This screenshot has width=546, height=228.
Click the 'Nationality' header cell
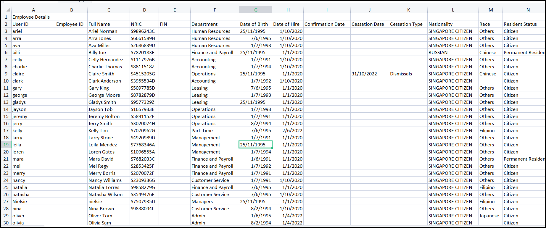tap(453, 24)
